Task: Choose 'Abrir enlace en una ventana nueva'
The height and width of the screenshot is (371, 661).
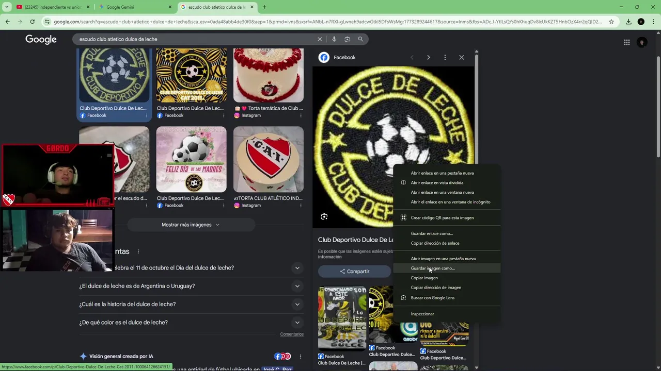Action: coord(447,192)
